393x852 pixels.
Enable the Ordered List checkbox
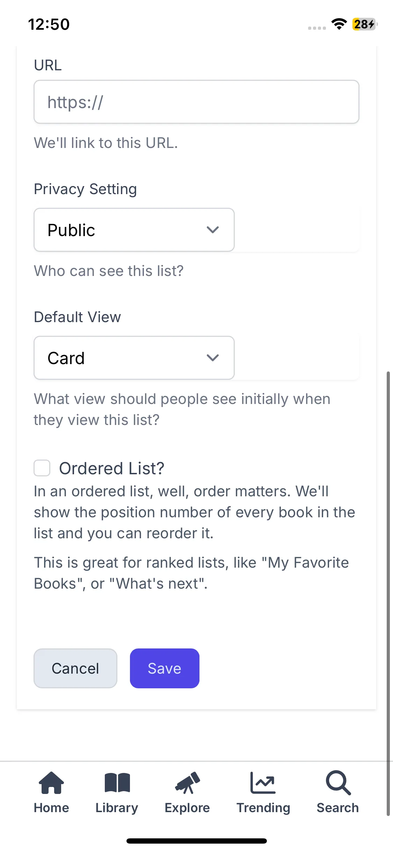[42, 468]
